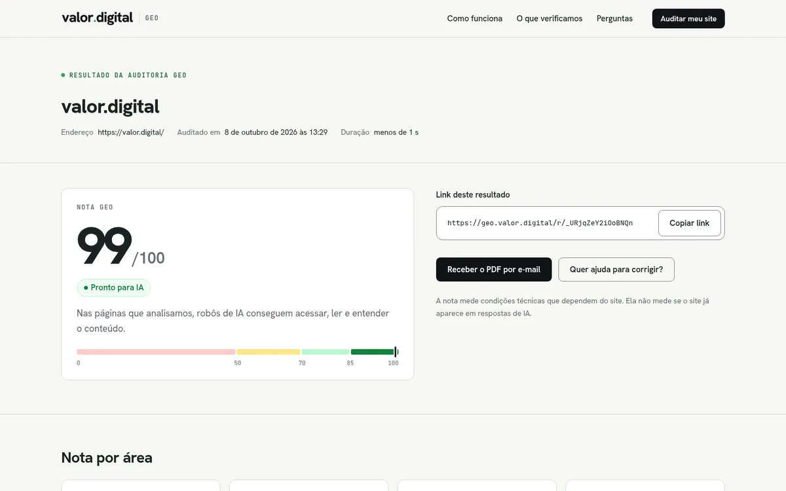Screen dimensions: 786x491
Task: Click the light green 70–85 score bar segment
Action: 326,352
